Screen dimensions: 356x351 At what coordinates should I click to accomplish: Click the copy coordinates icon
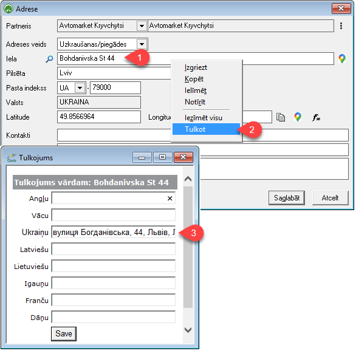coord(281,117)
